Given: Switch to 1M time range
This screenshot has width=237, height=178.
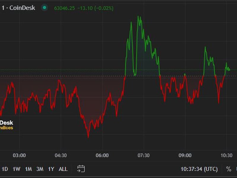Looking at the screenshot, I should pos(28,169).
